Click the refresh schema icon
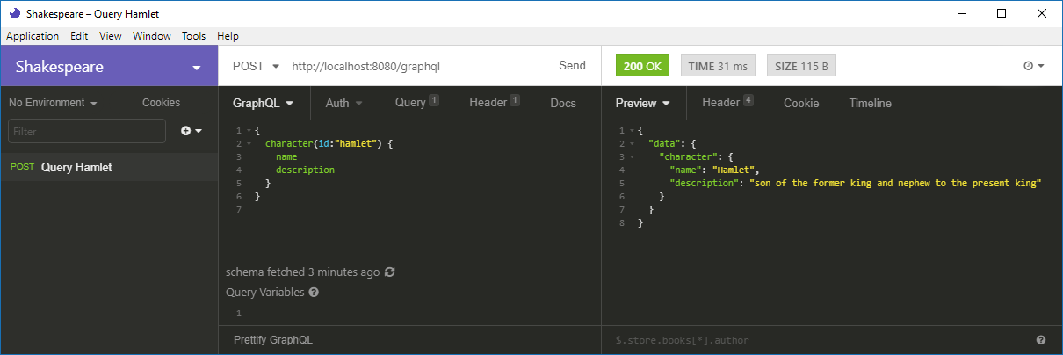Image resolution: width=1063 pixels, height=355 pixels. [x=390, y=272]
